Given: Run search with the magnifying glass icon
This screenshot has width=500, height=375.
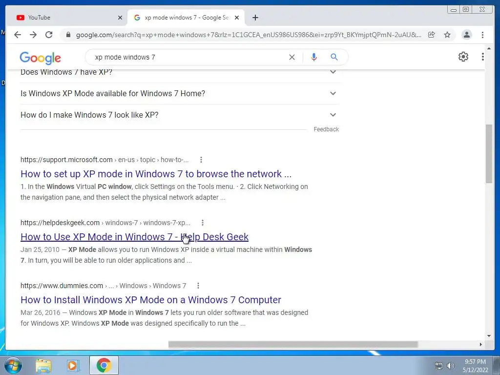Looking at the screenshot, I should click(x=334, y=57).
